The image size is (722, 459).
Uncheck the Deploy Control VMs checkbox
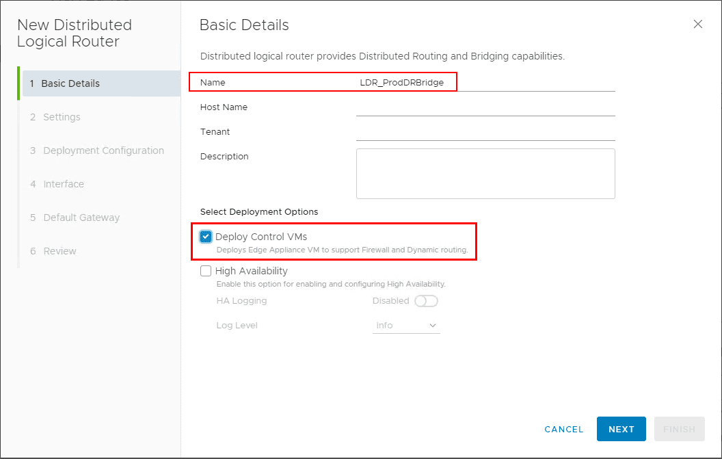tap(206, 237)
